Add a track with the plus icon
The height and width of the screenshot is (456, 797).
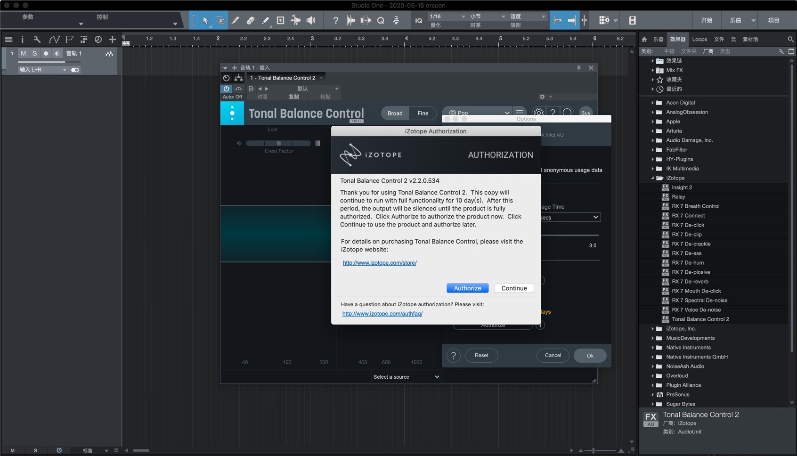(112, 40)
